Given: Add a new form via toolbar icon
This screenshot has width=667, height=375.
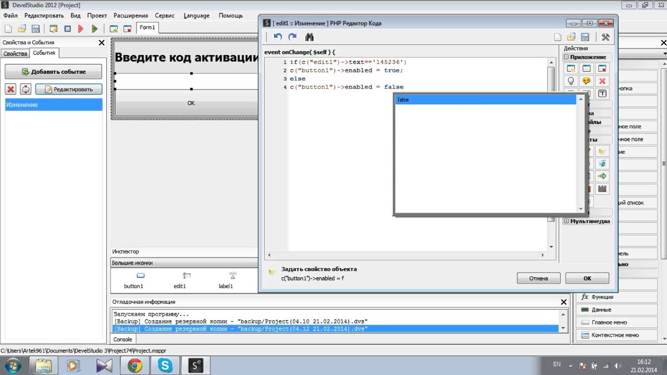Looking at the screenshot, I should (114, 29).
